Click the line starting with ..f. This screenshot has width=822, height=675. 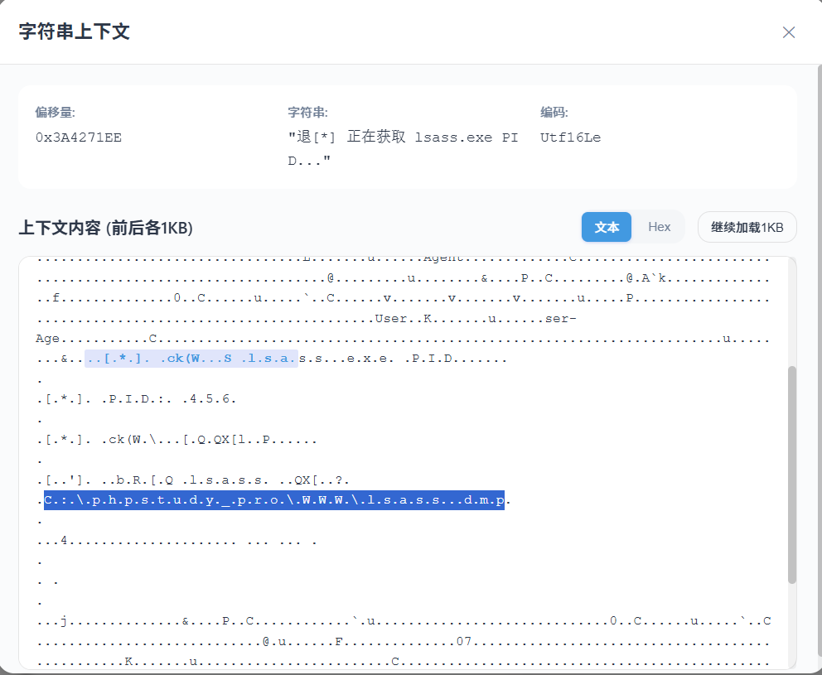coord(404,298)
